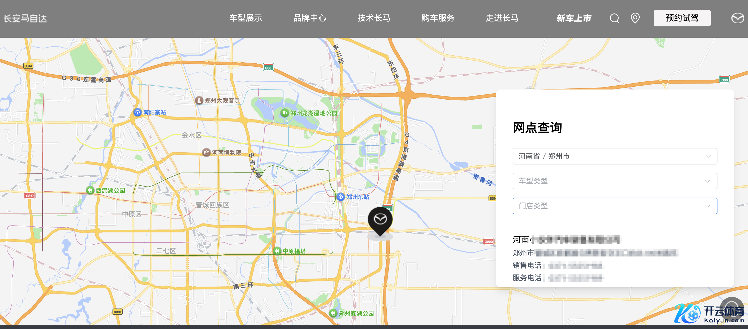The width and height of the screenshot is (748, 329).
Task: Open the 门店类型 dropdown
Action: click(x=615, y=206)
